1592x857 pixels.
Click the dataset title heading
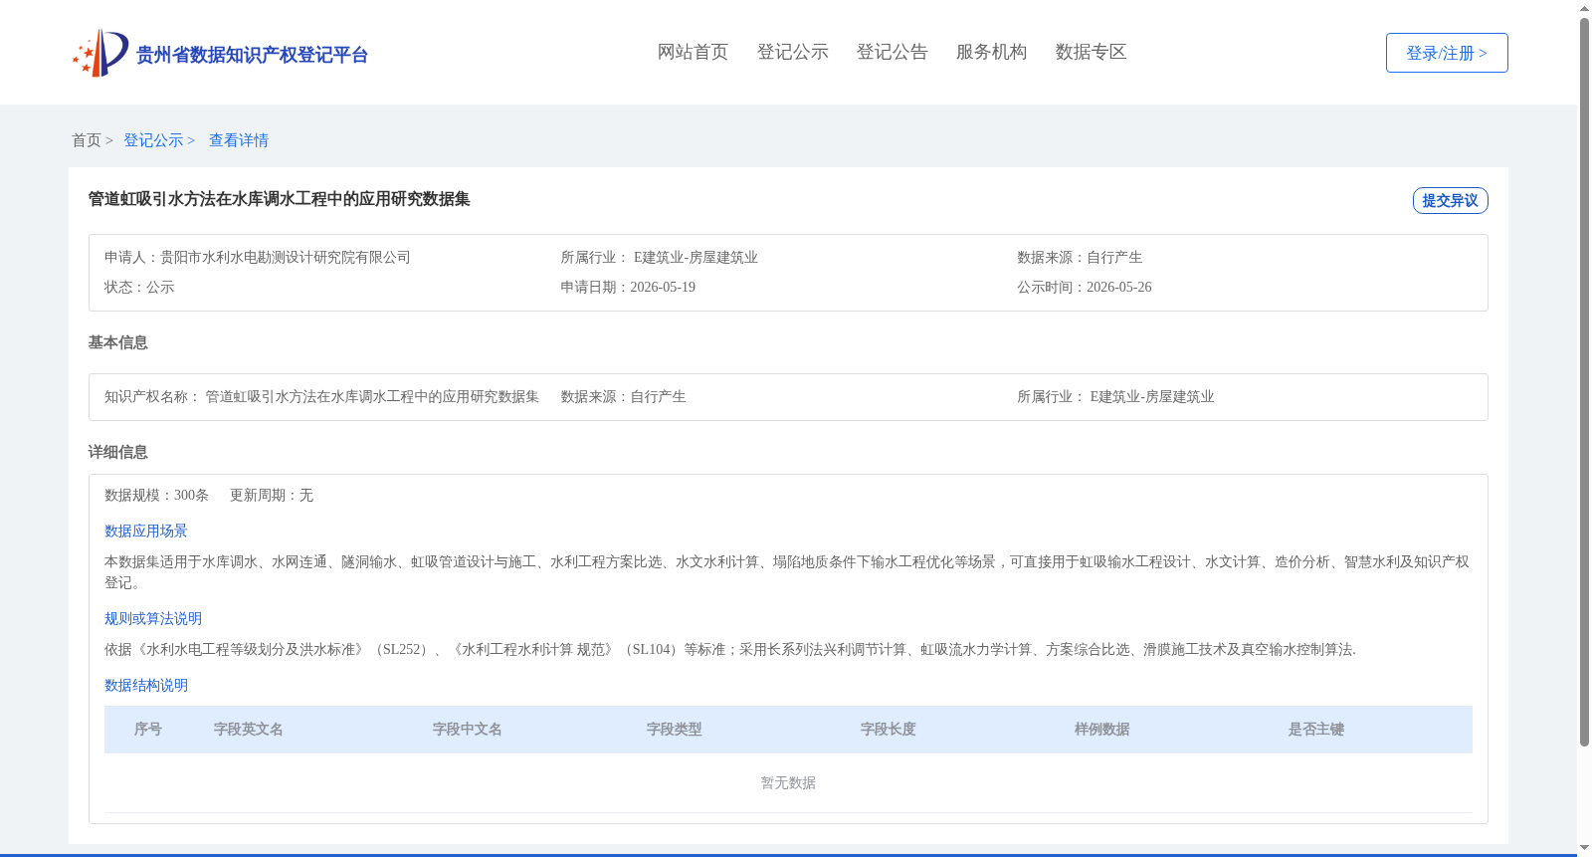point(280,199)
